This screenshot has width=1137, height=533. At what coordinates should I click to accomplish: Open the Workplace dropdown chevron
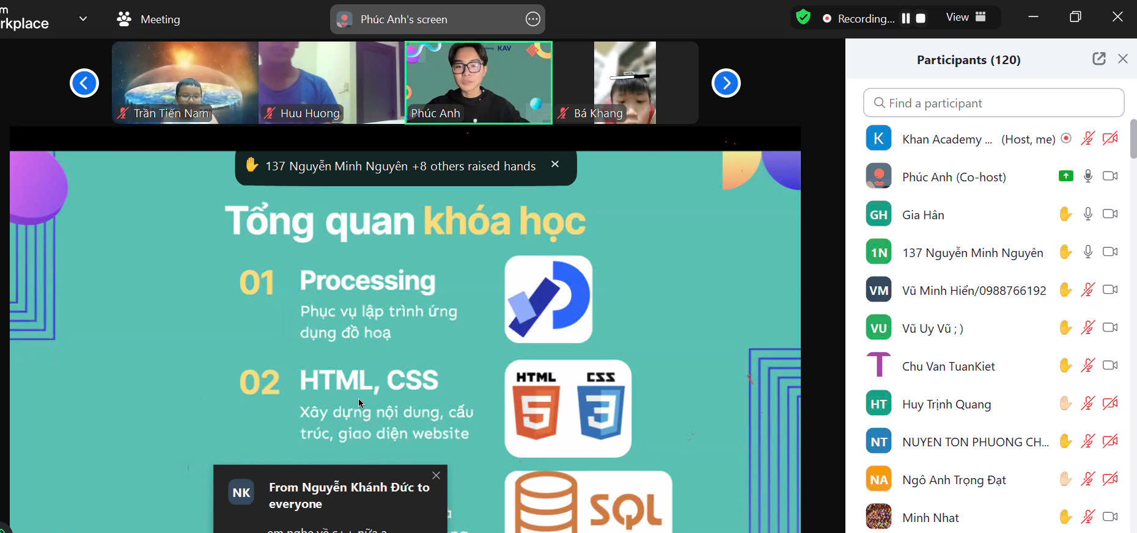(83, 19)
